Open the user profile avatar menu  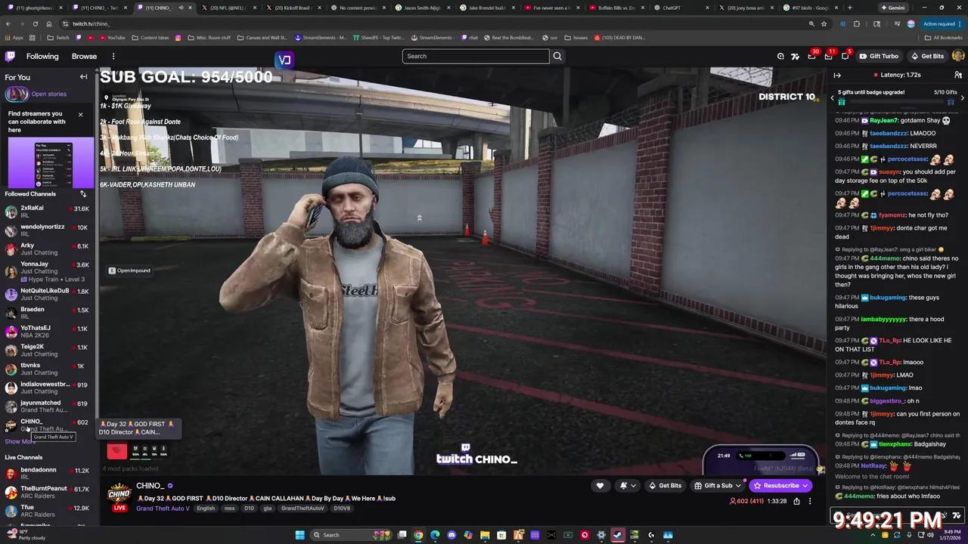coord(958,56)
